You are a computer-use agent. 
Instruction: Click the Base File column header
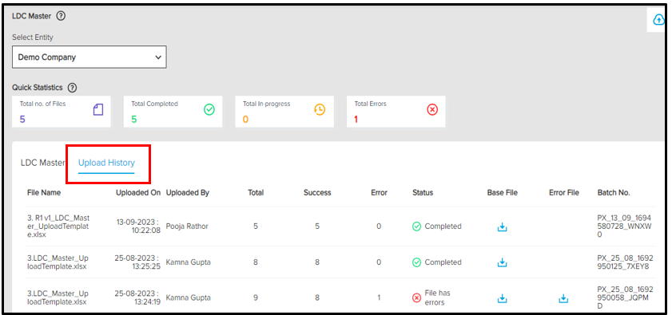(x=502, y=193)
